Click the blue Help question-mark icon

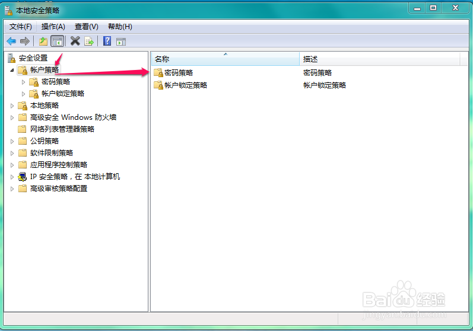107,41
